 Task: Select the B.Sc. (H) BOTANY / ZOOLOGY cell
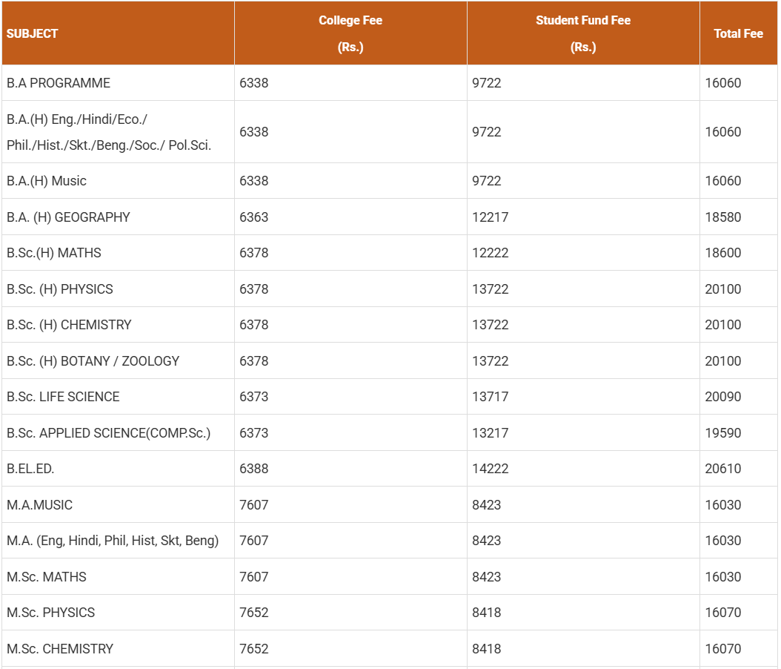click(x=93, y=361)
